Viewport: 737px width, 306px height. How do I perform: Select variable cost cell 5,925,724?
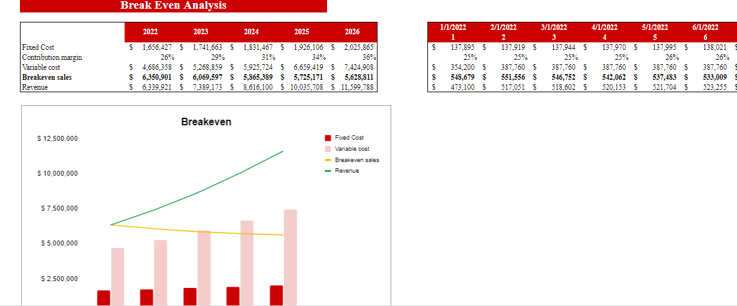252,67
